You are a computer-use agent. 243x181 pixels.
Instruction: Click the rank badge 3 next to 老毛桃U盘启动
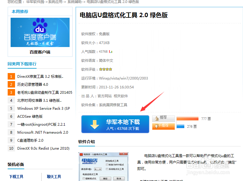[11, 92]
